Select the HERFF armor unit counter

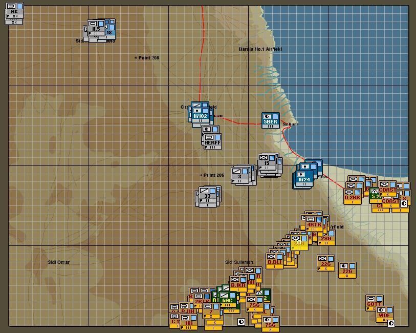(212, 141)
